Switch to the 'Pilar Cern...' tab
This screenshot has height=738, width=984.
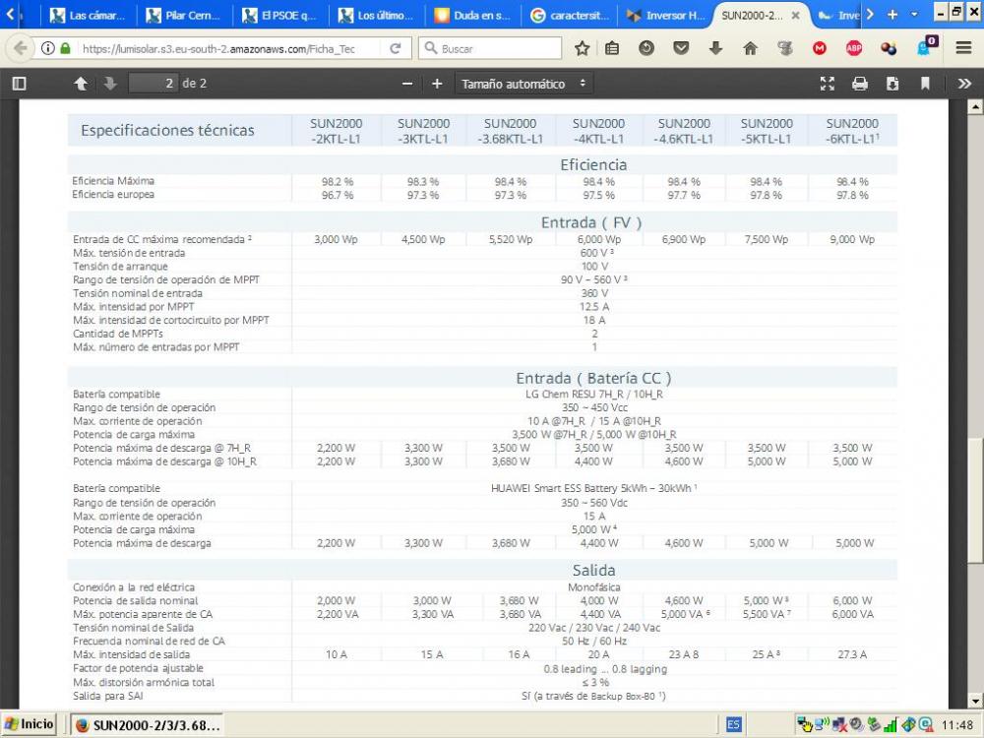[x=183, y=16]
